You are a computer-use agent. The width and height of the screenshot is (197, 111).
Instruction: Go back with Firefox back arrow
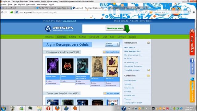tap(2, 12)
